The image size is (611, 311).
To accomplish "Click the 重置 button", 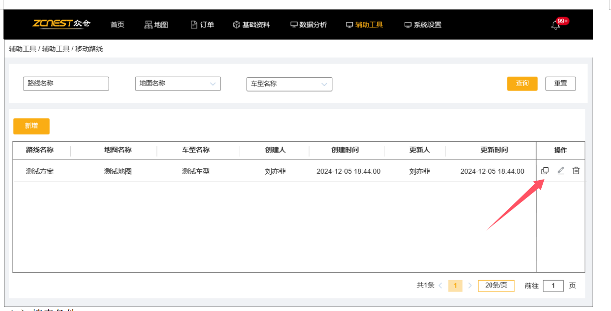I will pyautogui.click(x=561, y=84).
